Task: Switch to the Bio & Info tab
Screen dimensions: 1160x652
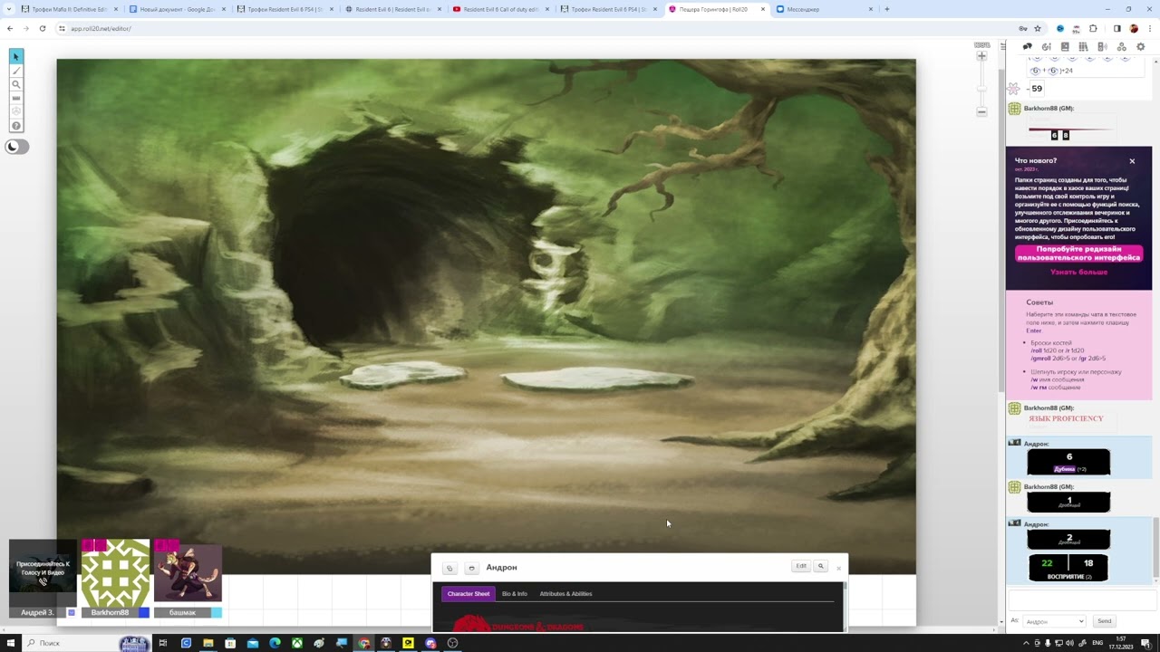Action: (x=515, y=594)
